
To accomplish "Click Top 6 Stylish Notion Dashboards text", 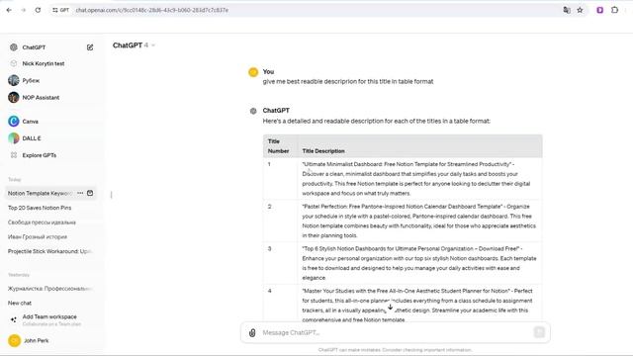I will [419, 263].
